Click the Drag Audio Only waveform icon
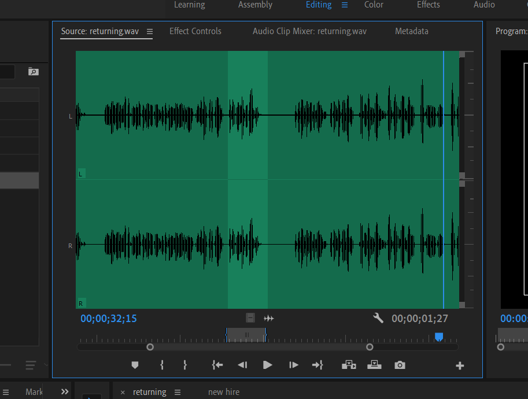 268,318
